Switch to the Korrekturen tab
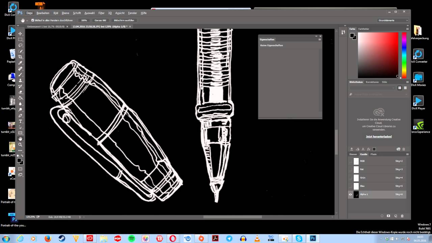Screen dimensions: 432x243 [x=372, y=82]
